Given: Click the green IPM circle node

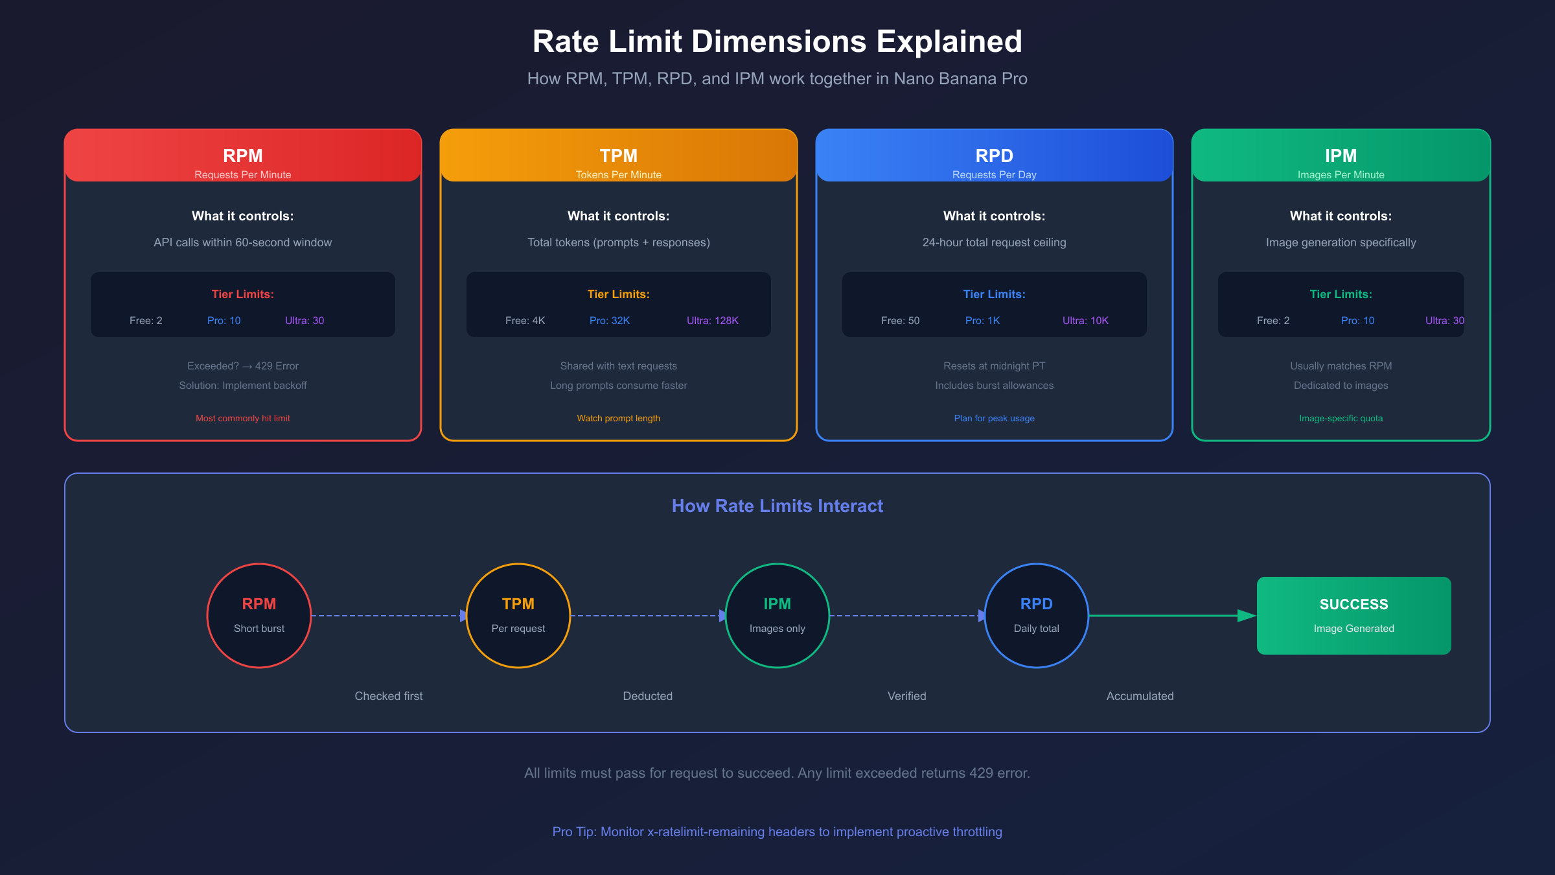Looking at the screenshot, I should click(x=777, y=615).
